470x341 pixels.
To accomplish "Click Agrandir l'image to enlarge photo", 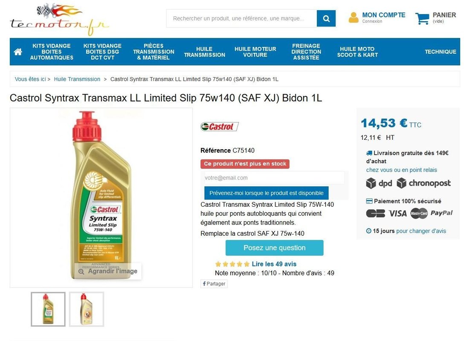I will 108,271.
